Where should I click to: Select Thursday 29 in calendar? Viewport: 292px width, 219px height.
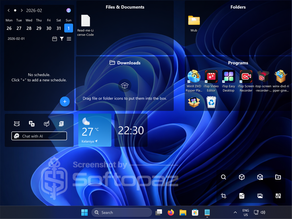point(39,28)
